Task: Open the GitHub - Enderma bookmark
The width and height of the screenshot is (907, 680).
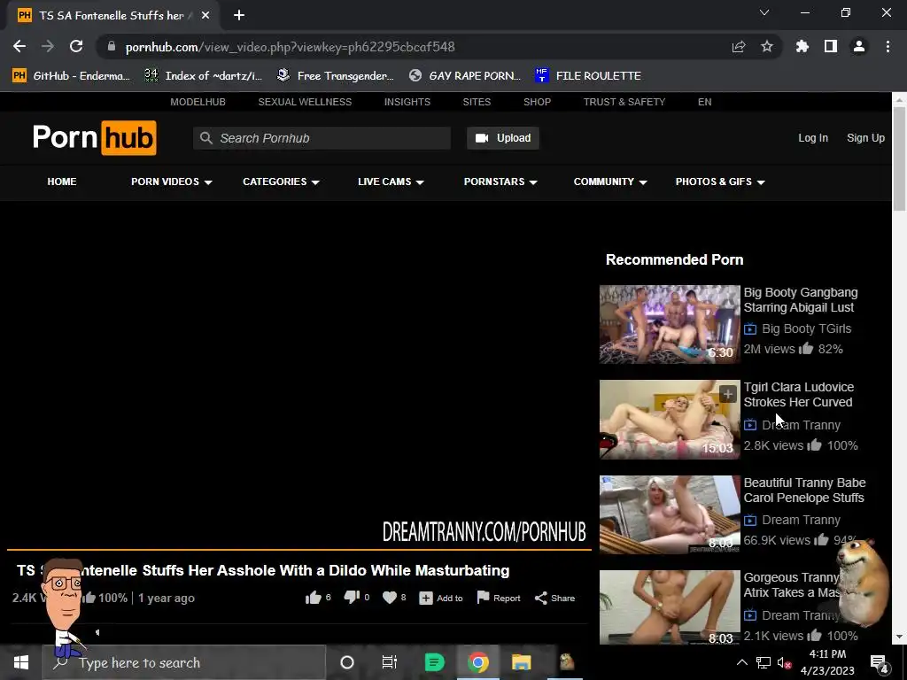Action: click(72, 76)
